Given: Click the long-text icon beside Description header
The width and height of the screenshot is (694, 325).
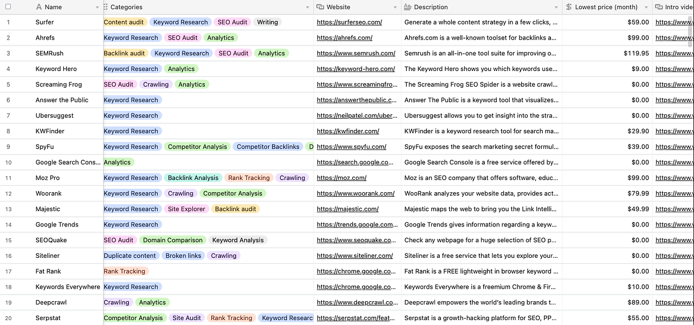Looking at the screenshot, I should pos(407,7).
